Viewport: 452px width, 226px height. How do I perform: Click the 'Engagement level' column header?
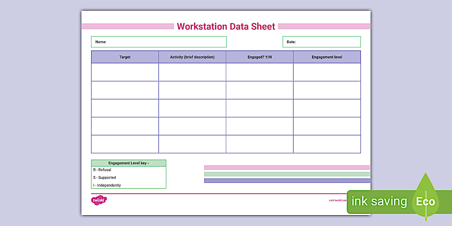pos(327,57)
